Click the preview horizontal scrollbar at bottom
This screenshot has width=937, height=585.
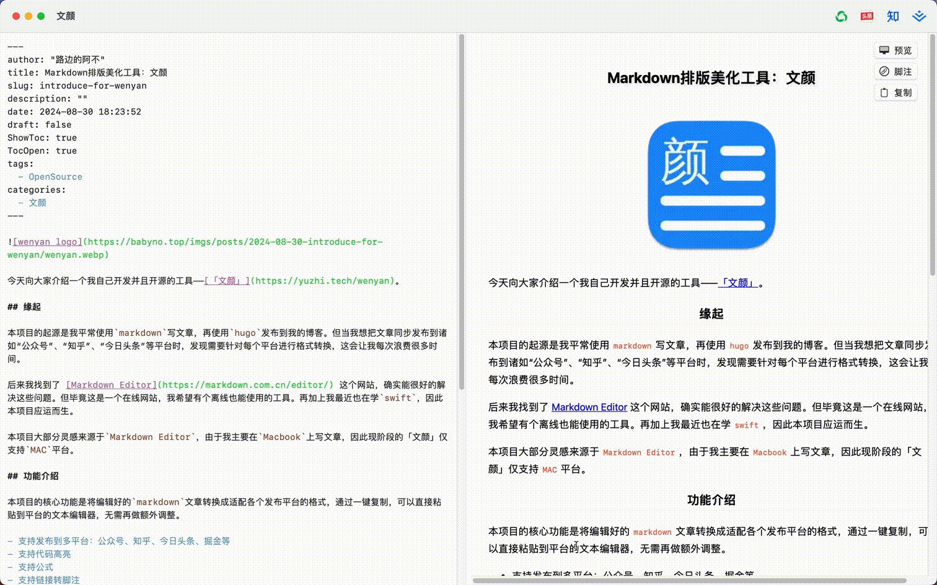click(689, 581)
